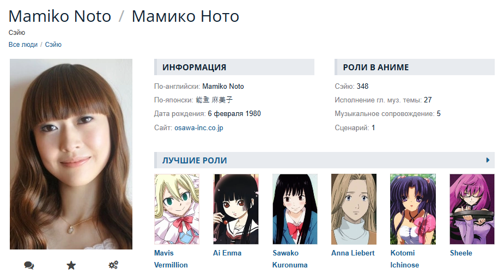Open Sheele character image

tap(472, 209)
